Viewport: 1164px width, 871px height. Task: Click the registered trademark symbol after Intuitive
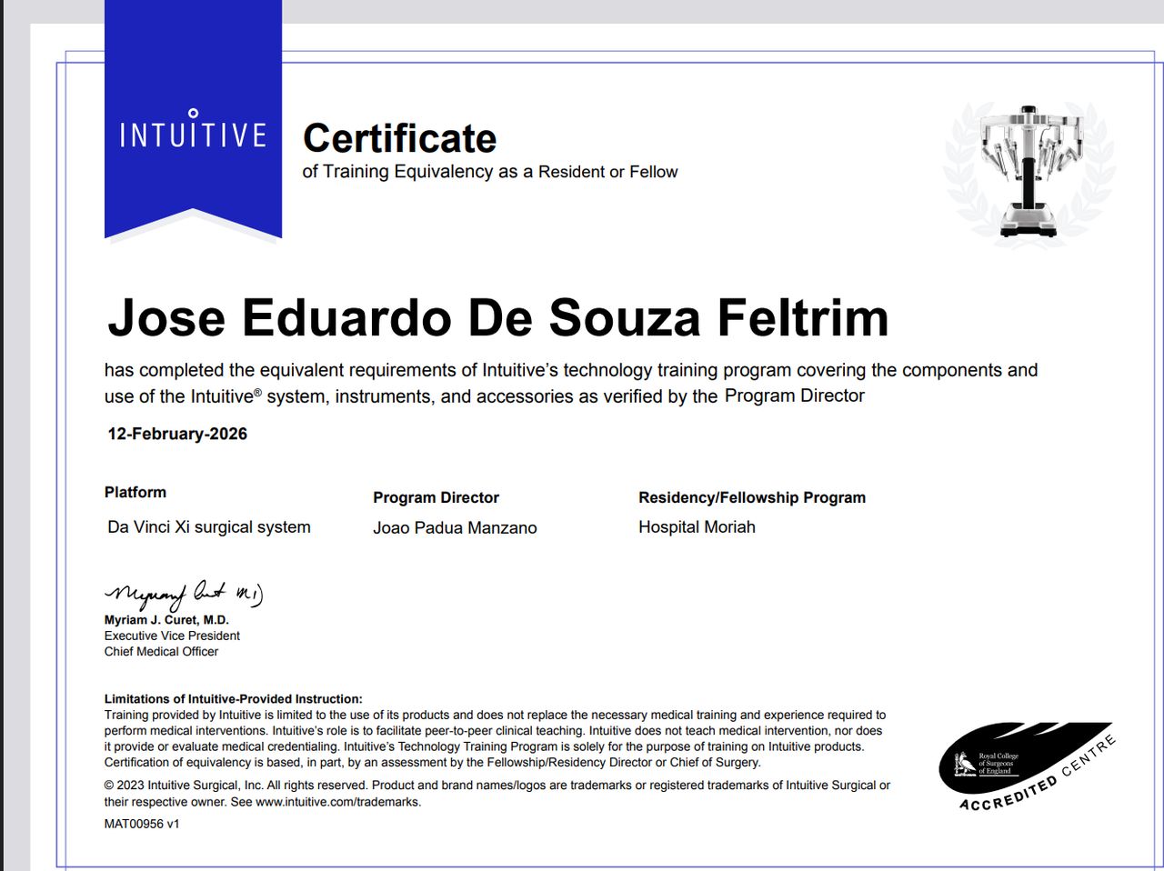point(257,392)
